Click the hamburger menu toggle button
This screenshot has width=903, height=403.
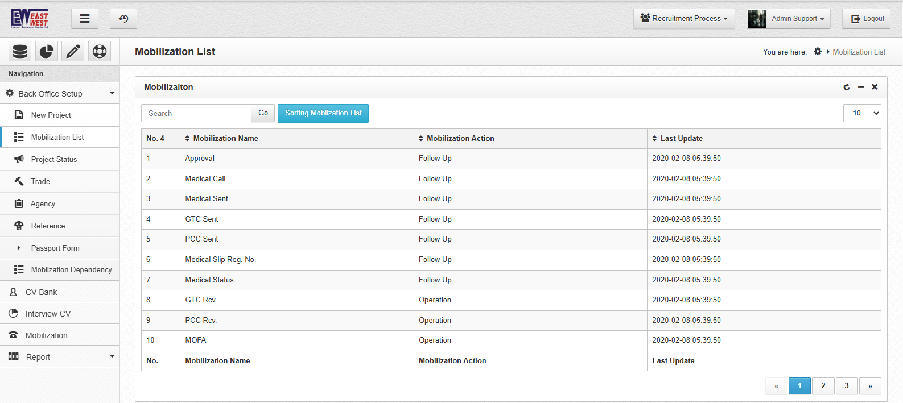[85, 19]
